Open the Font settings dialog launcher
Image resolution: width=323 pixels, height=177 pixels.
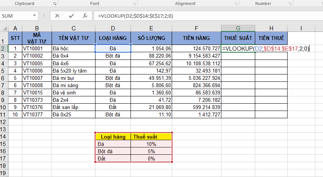(133, 4)
